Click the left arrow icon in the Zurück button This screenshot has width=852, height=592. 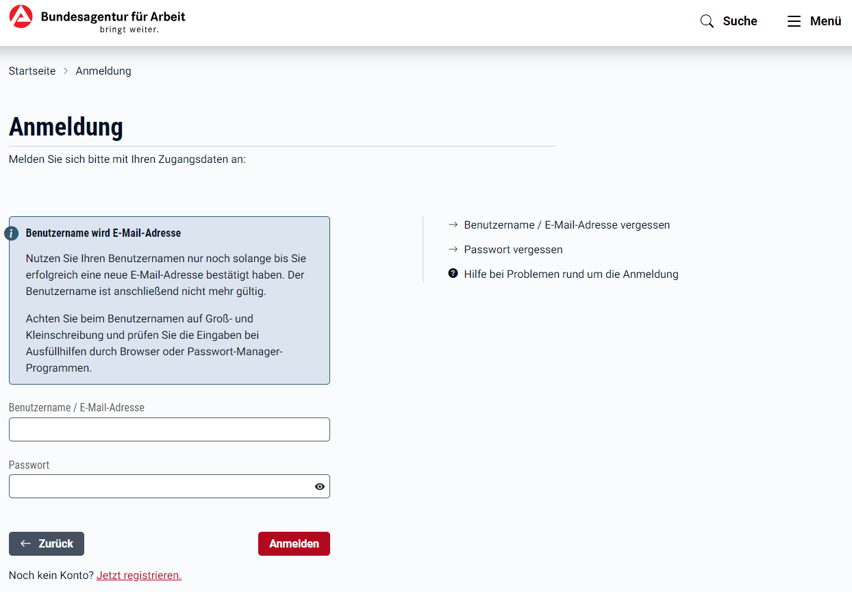coord(26,543)
